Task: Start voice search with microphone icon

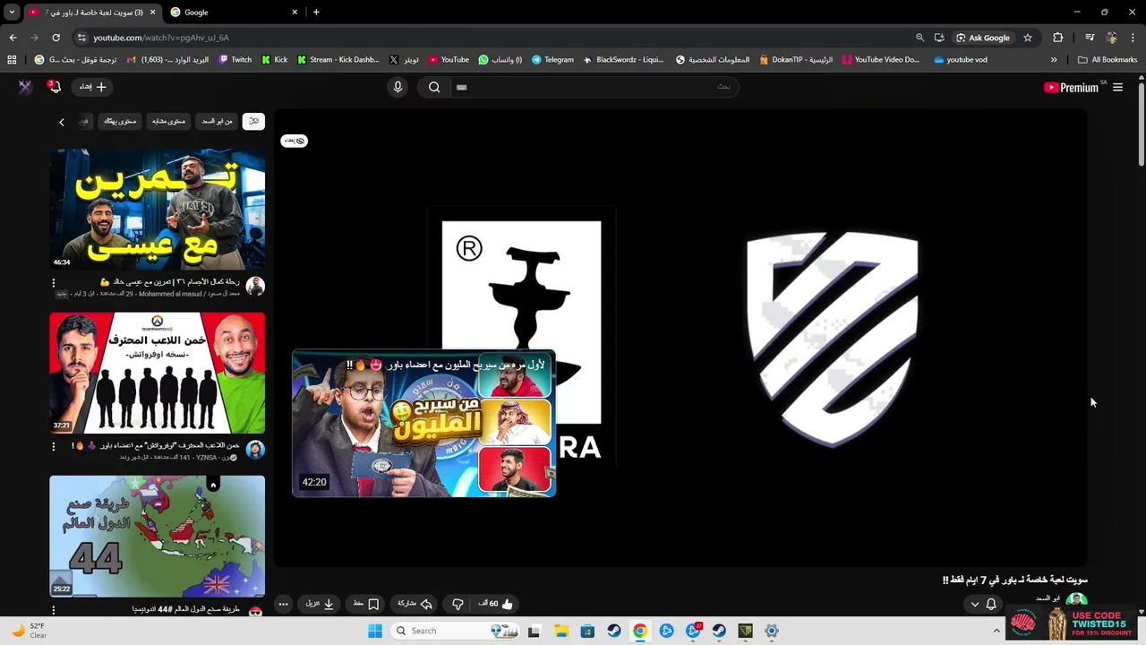Action: click(x=398, y=87)
